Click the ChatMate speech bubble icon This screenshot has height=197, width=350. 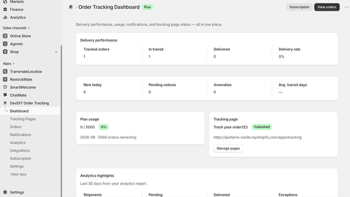5,95
